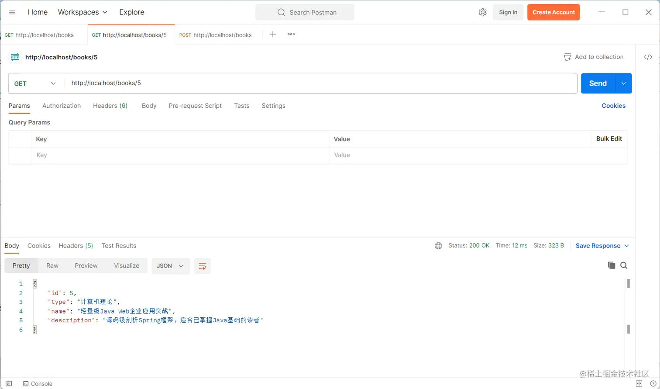Toggle sidebar icon in status bar

[x=9, y=383]
